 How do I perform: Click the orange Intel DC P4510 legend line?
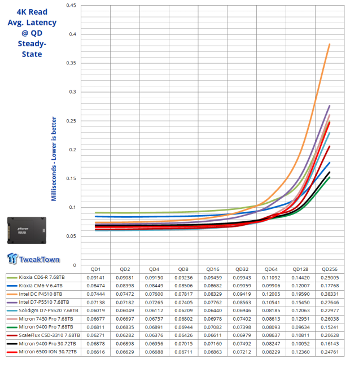[12, 294]
